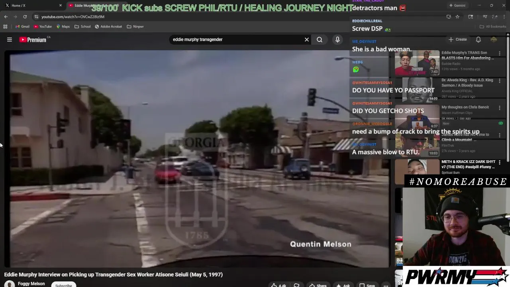Open the Gmail bookmark
This screenshot has height=287, width=510.
coord(22,27)
